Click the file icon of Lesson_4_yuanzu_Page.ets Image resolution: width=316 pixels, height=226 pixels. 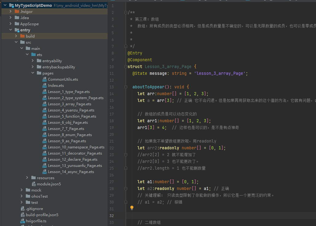[45, 110]
